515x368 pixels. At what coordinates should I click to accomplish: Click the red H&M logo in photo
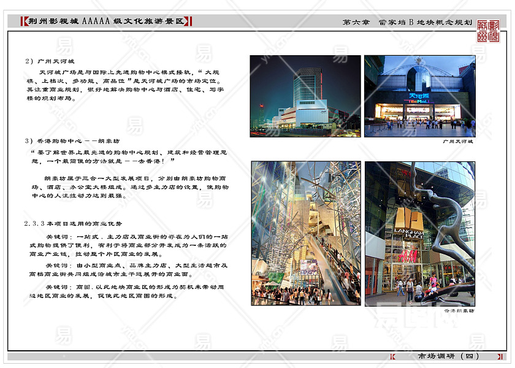407,256
